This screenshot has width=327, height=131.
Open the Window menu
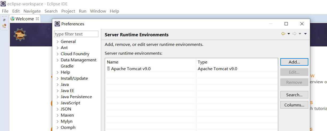[x=98, y=11]
